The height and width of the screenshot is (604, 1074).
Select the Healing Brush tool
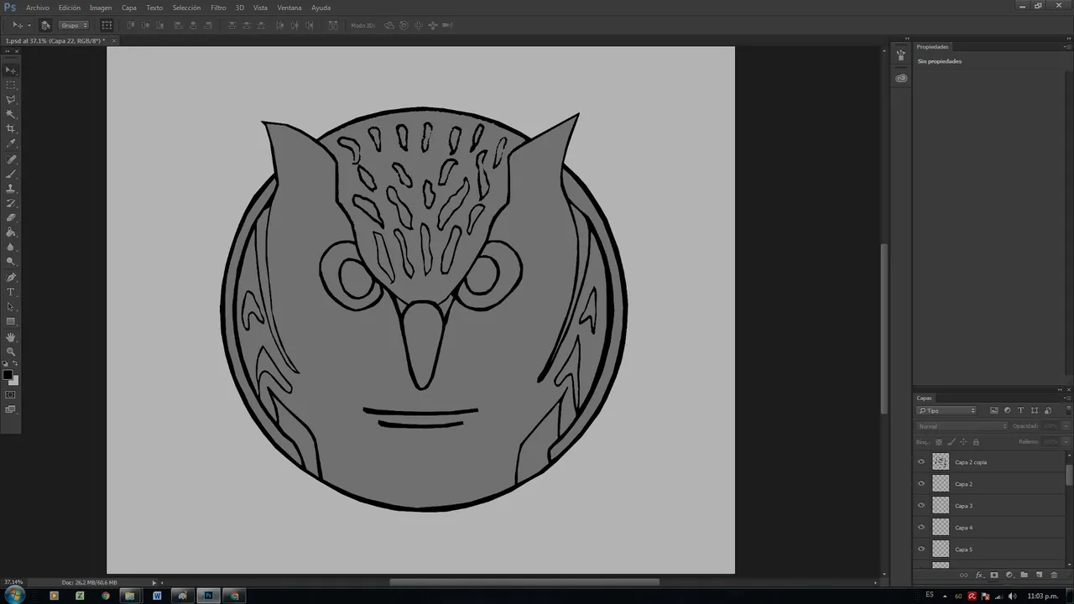tap(11, 159)
